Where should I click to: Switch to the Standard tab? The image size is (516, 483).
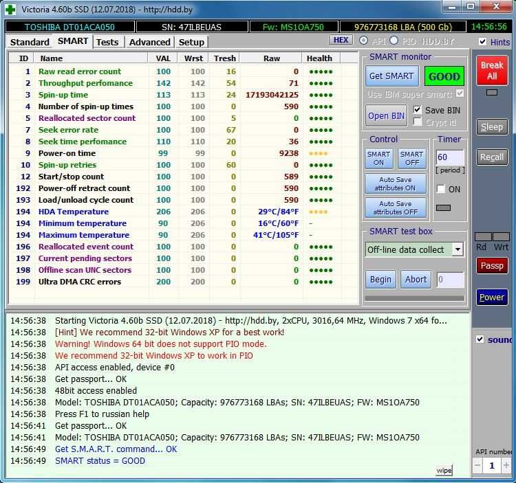click(30, 42)
